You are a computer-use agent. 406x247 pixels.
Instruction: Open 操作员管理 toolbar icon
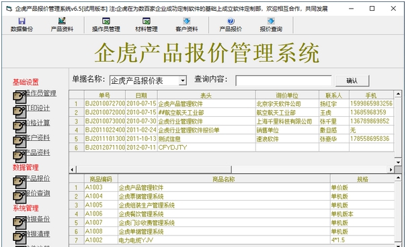[x=106, y=21]
